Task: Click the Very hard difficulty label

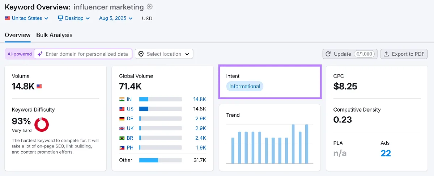Action: pyautogui.click(x=22, y=131)
